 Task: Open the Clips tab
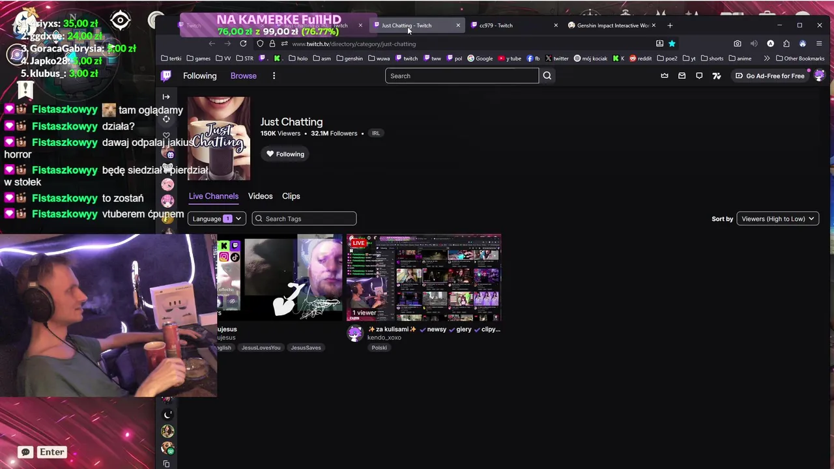(x=291, y=196)
